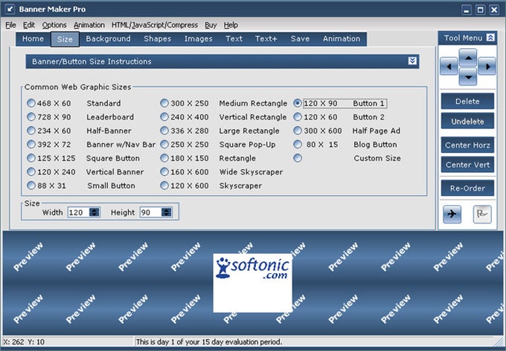This screenshot has height=351, width=506.
Task: Select the 120 X 90 Button 1 radio
Action: tap(298, 103)
